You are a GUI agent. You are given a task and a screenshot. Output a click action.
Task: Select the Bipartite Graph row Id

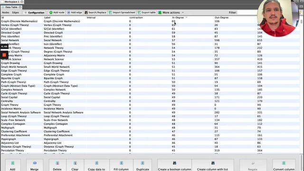click(10, 78)
